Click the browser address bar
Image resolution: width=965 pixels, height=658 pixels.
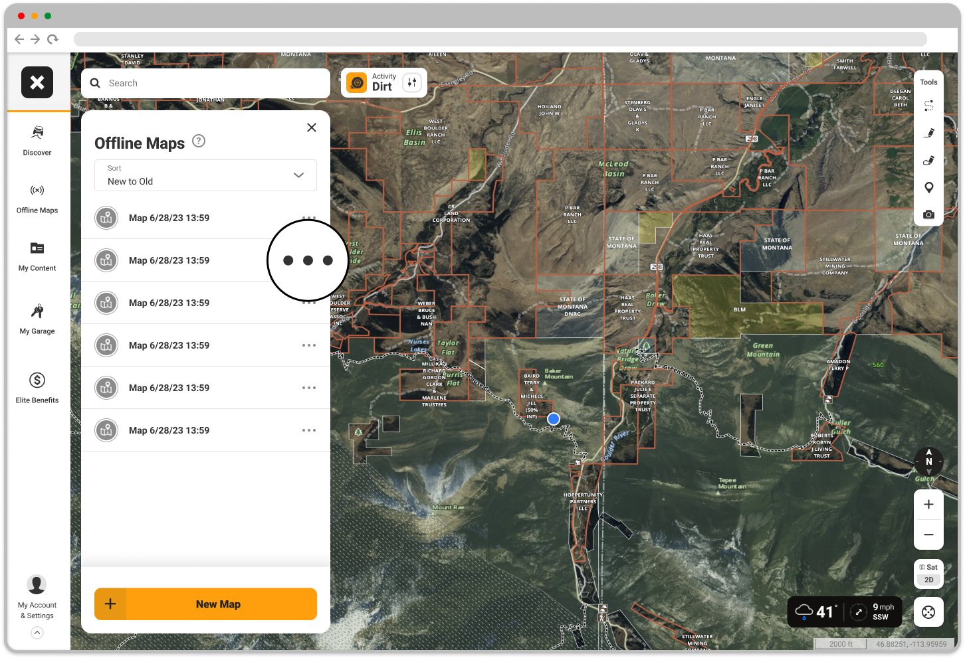pos(500,39)
